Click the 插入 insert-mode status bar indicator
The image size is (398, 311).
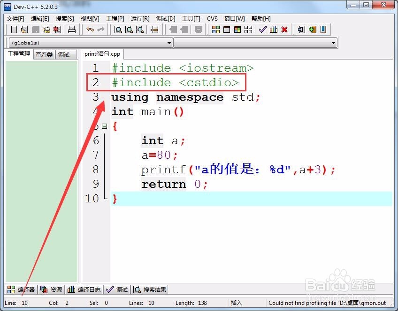click(x=236, y=303)
